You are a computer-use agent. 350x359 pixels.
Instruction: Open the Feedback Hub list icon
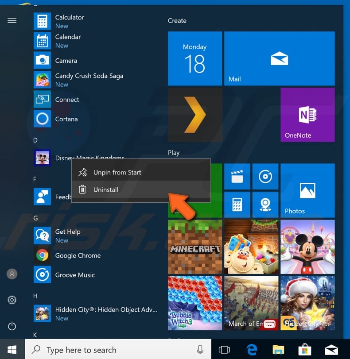coord(42,197)
